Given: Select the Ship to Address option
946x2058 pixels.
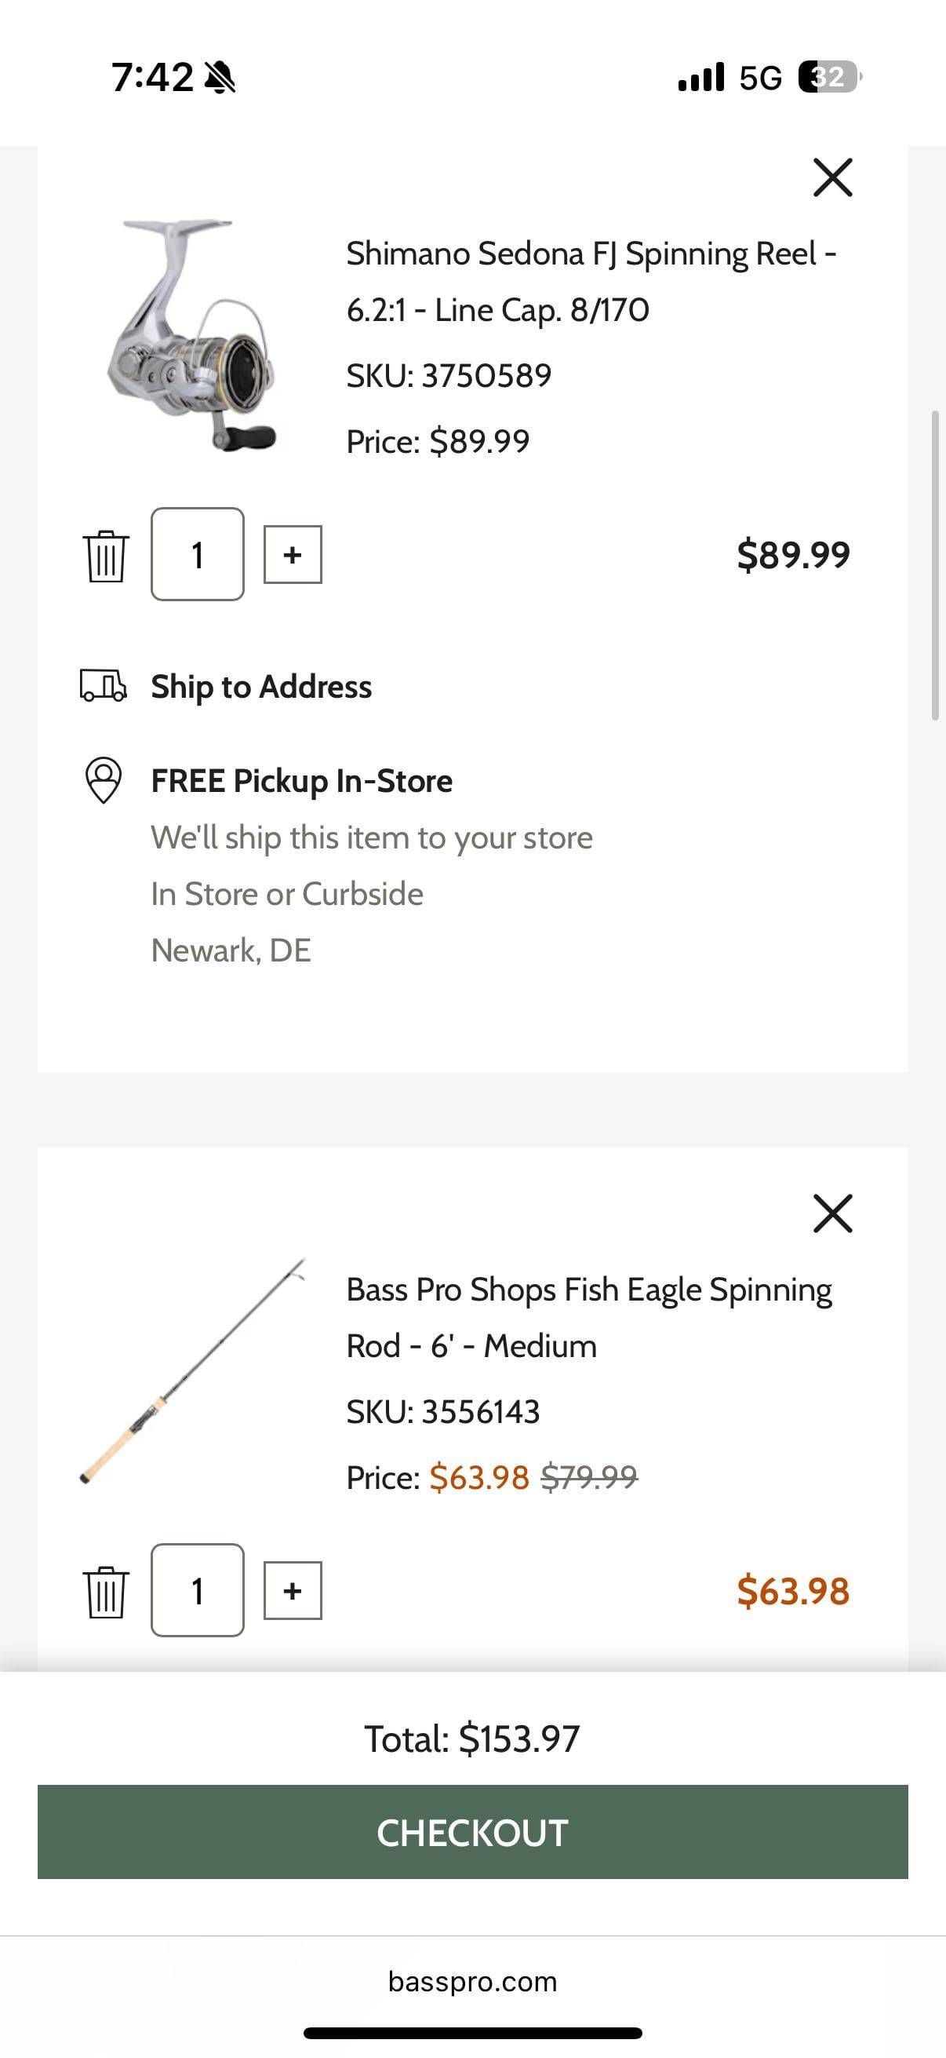Looking at the screenshot, I should tap(261, 686).
